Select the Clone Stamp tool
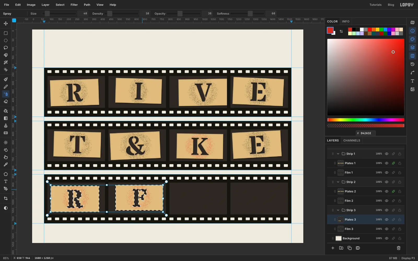The width and height of the screenshot is (418, 261). 5,126
